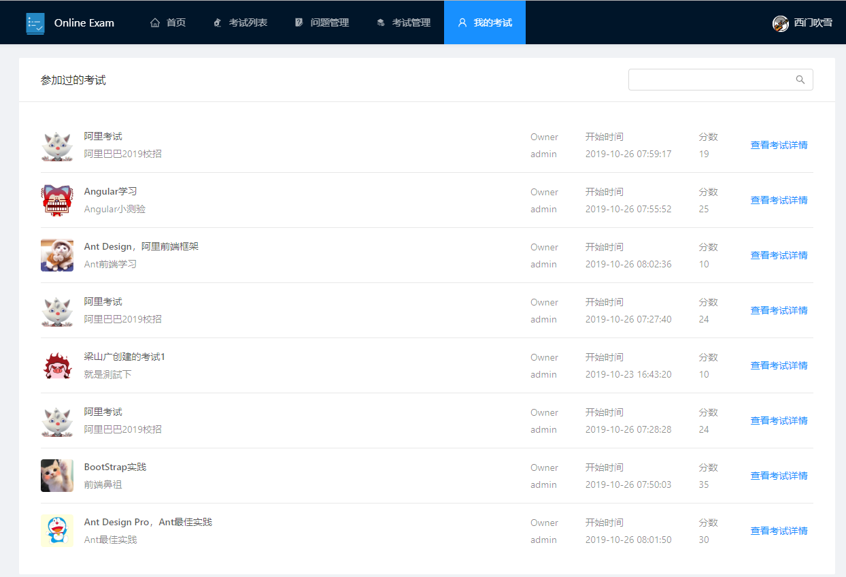View details for Ant Design Pro exam
The width and height of the screenshot is (846, 577).
tap(779, 531)
